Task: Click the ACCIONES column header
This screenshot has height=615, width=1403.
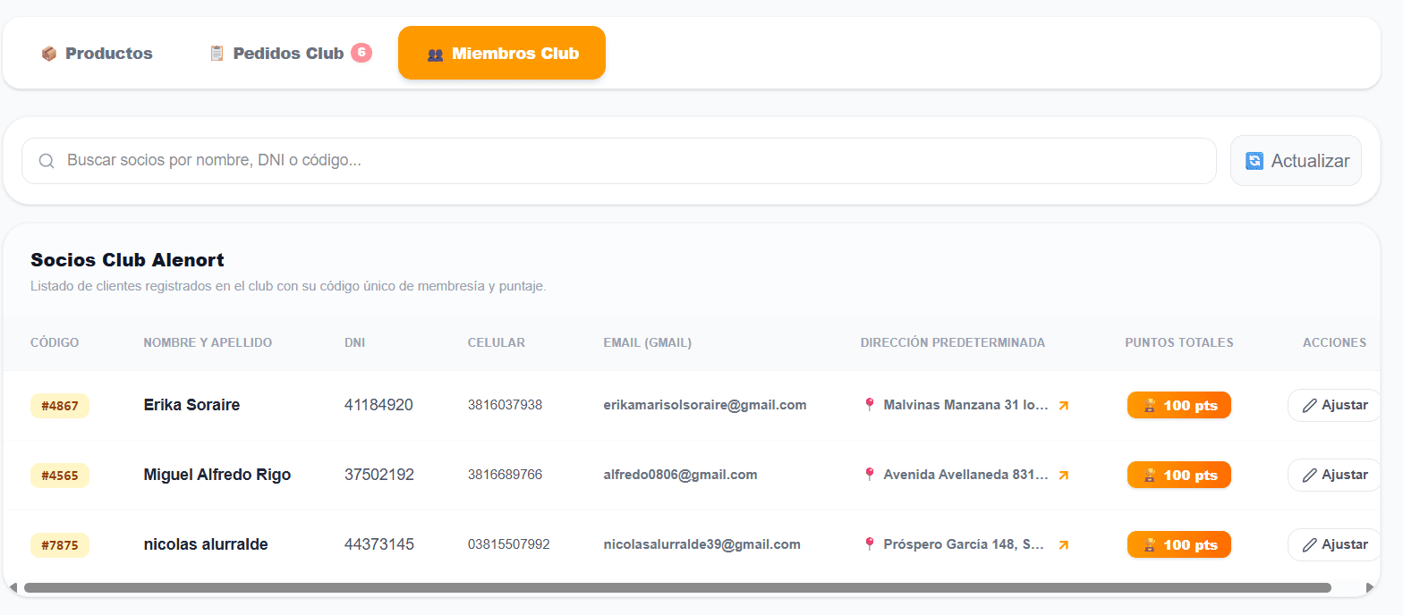Action: [x=1334, y=342]
